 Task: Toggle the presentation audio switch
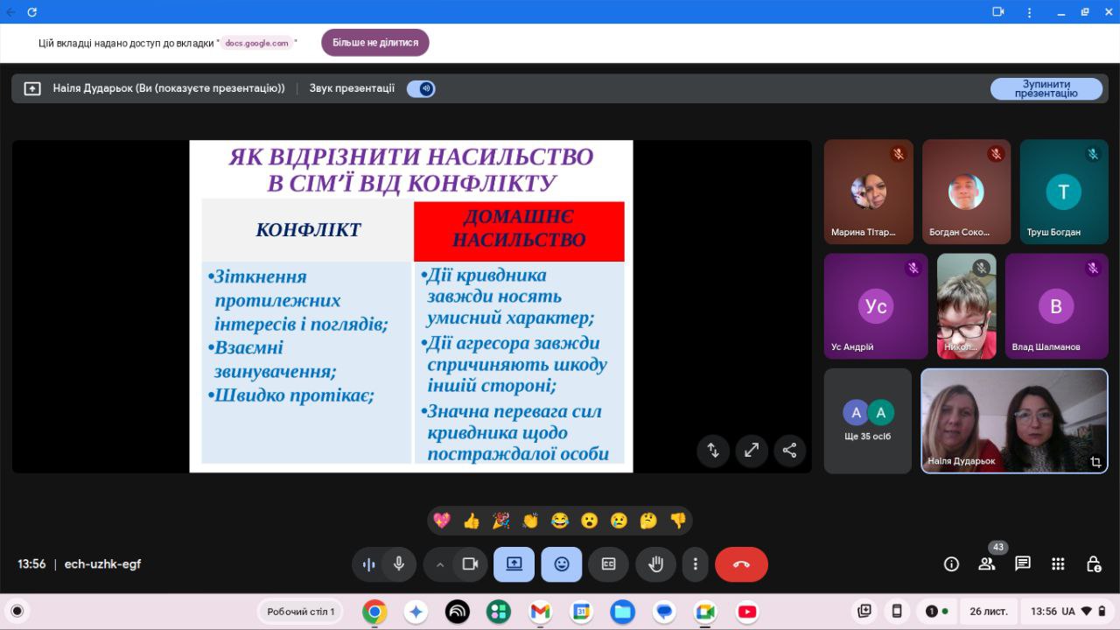pos(421,88)
